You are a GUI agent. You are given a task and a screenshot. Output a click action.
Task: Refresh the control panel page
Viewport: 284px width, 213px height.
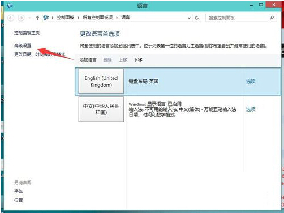197,18
